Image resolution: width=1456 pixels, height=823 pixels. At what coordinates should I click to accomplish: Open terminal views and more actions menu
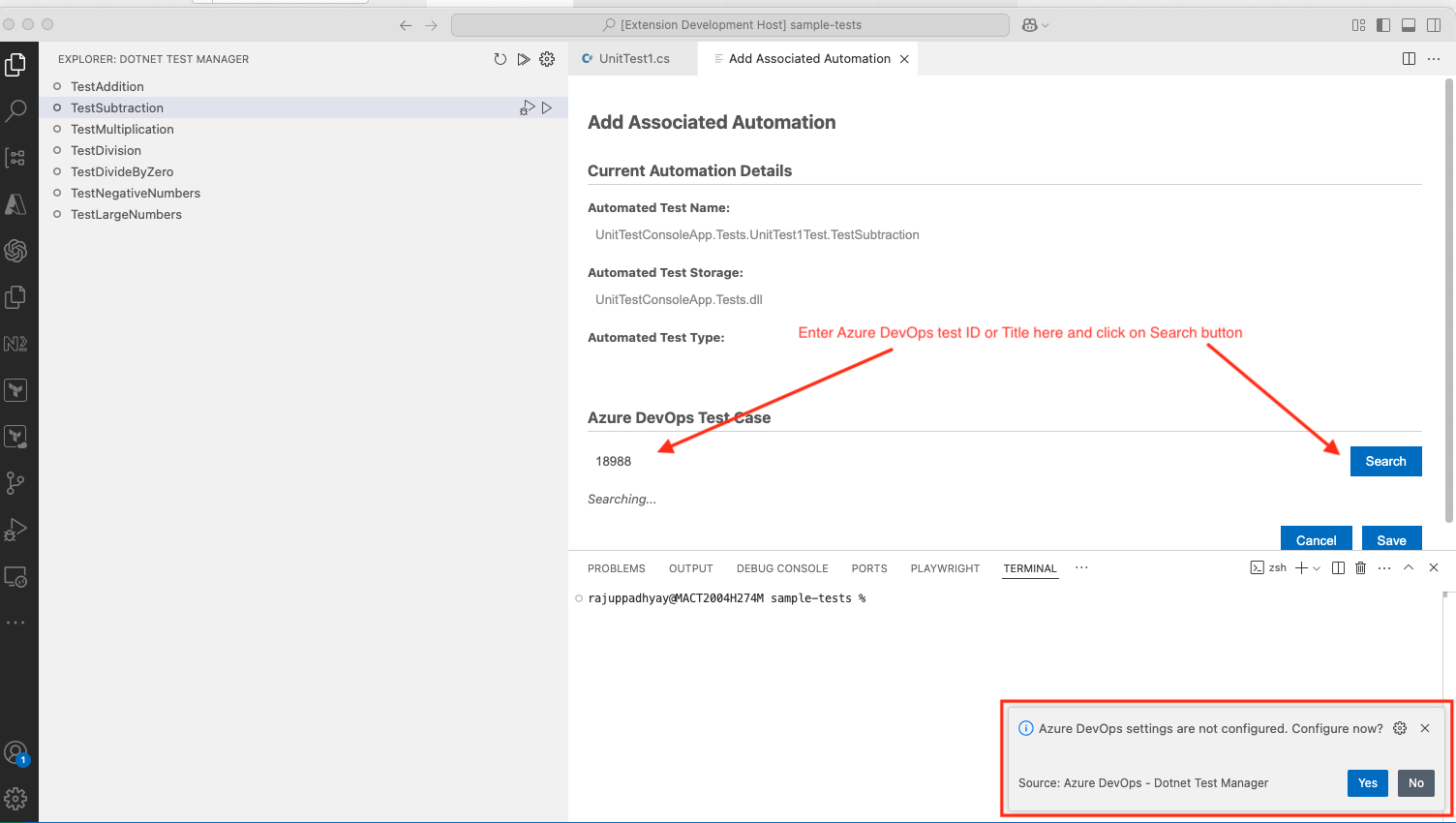(x=1384, y=568)
